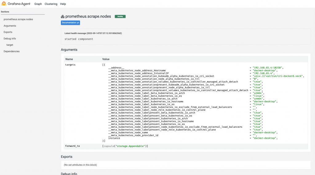Jump to the Arguments sidebar section
Image resolution: width=315 pixels, height=175 pixels.
(10, 26)
